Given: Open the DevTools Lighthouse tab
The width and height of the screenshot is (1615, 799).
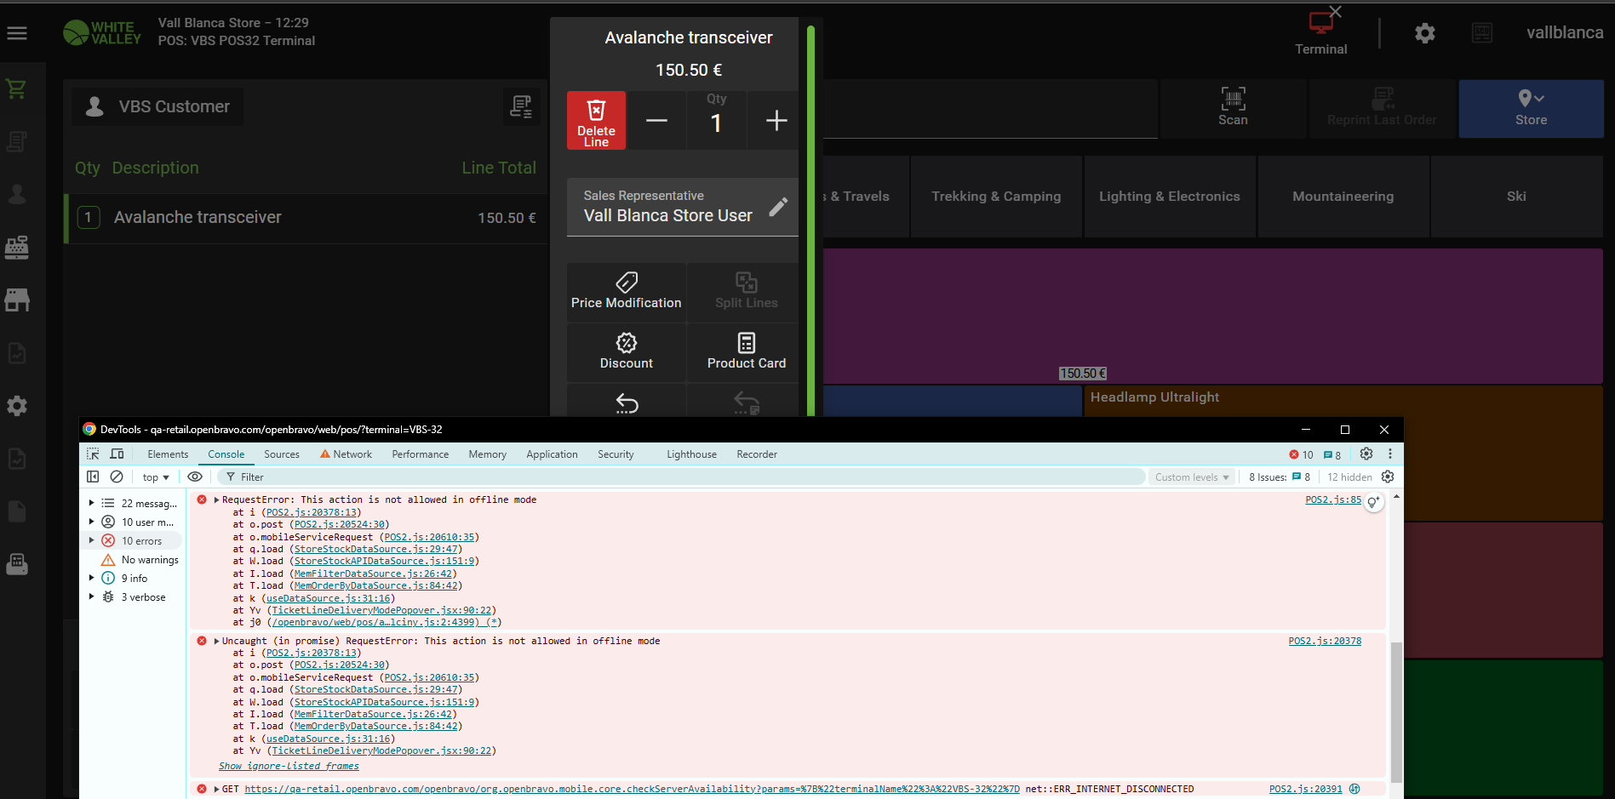Looking at the screenshot, I should click(x=691, y=454).
